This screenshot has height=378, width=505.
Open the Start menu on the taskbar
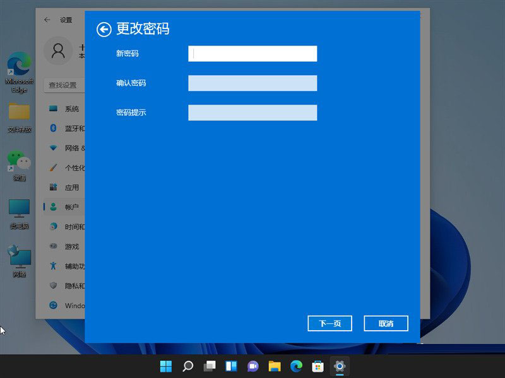click(x=166, y=366)
